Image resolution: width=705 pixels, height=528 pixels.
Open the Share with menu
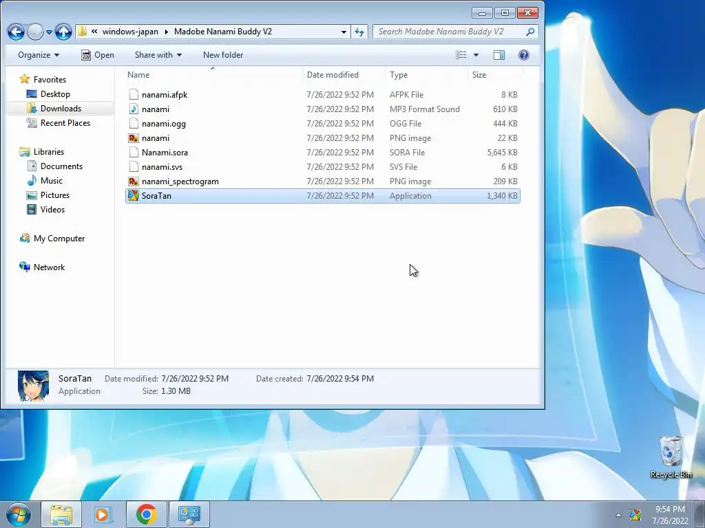(158, 55)
